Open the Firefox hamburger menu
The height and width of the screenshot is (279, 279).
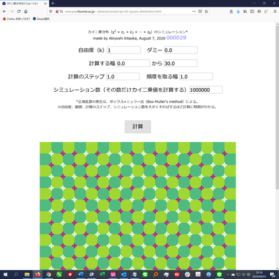(275, 12)
